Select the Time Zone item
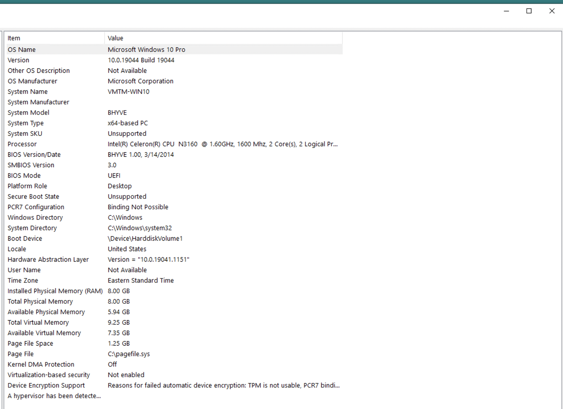The image size is (563, 409). tap(23, 281)
